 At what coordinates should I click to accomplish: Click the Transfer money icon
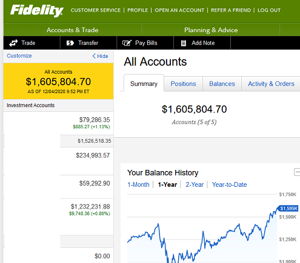(70, 43)
